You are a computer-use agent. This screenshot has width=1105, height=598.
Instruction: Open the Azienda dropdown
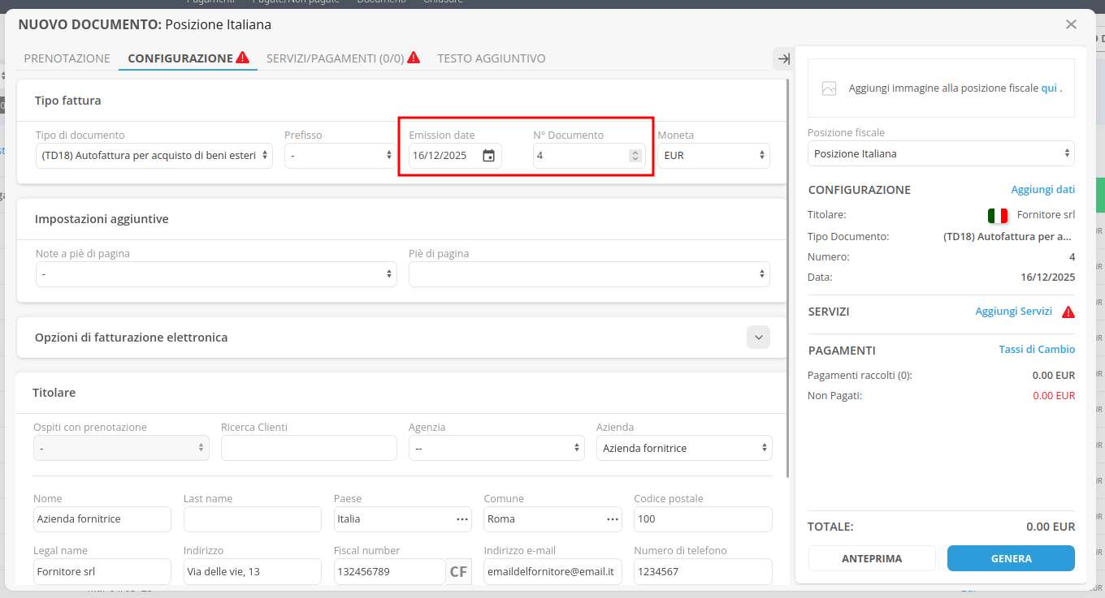[683, 448]
